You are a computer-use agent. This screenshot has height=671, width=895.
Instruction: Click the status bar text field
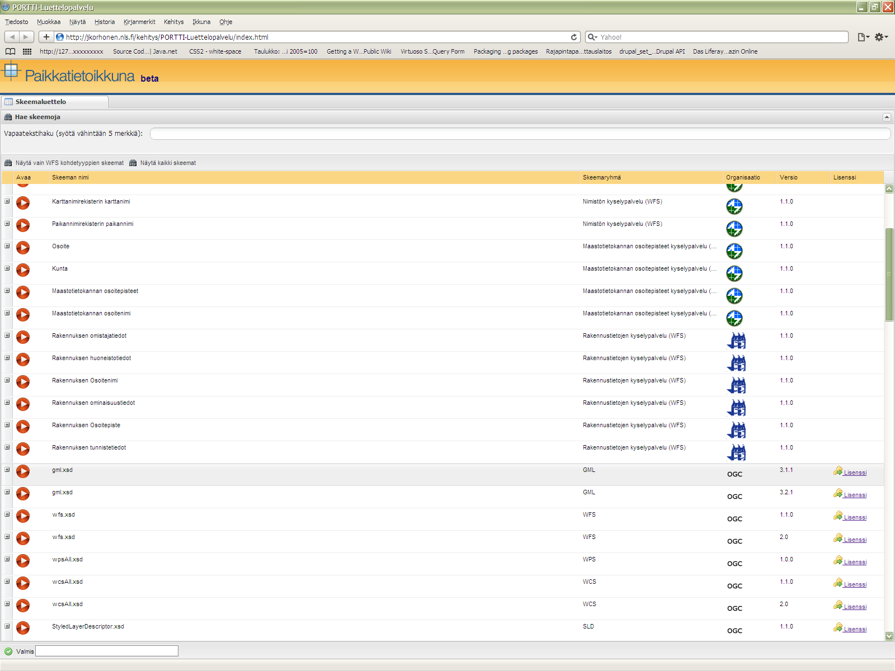tap(107, 651)
